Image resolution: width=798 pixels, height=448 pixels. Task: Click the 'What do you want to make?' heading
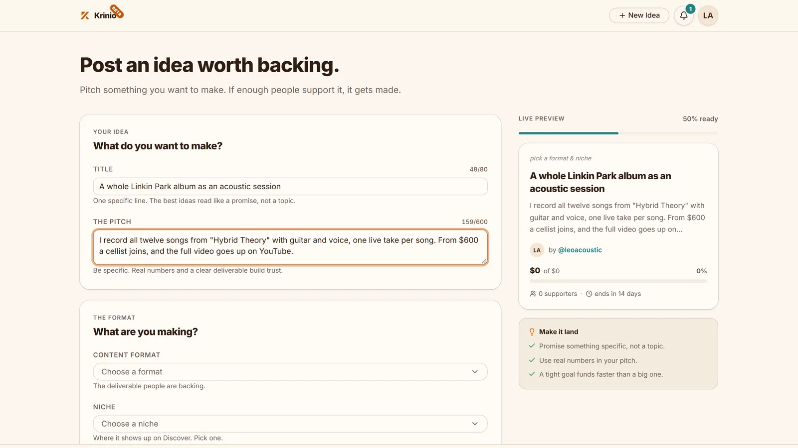point(158,146)
